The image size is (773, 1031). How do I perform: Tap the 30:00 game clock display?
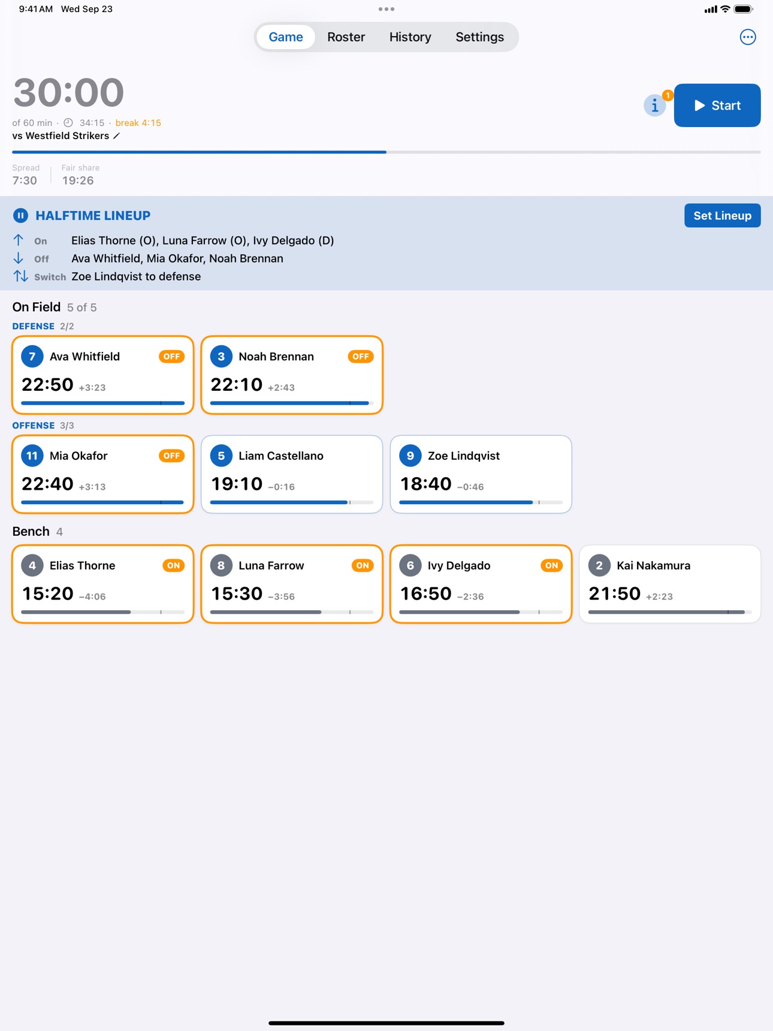(68, 92)
